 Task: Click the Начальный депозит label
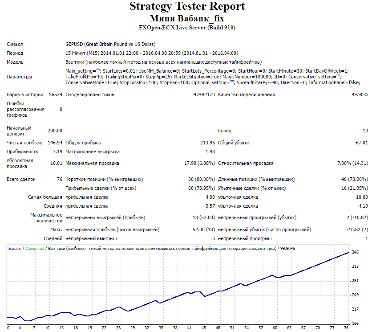tap(19, 131)
